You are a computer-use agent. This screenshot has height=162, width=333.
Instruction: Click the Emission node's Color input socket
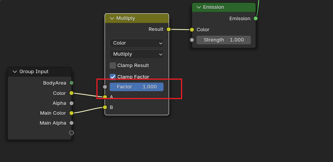click(192, 30)
